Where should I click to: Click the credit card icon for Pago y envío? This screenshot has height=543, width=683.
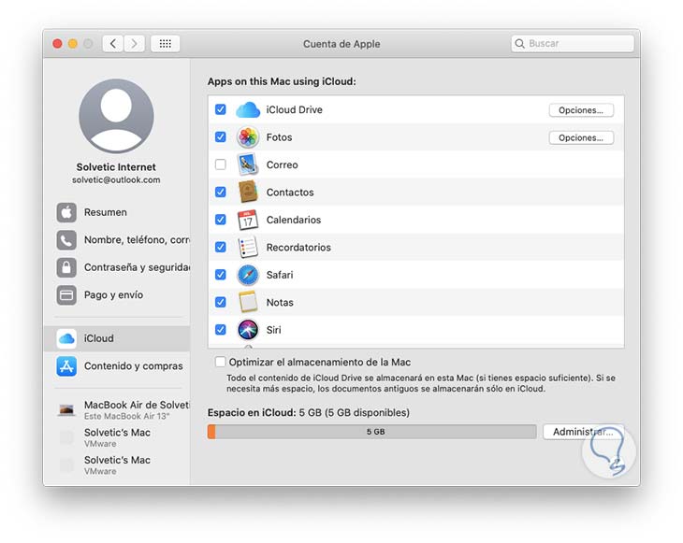pyautogui.click(x=66, y=295)
